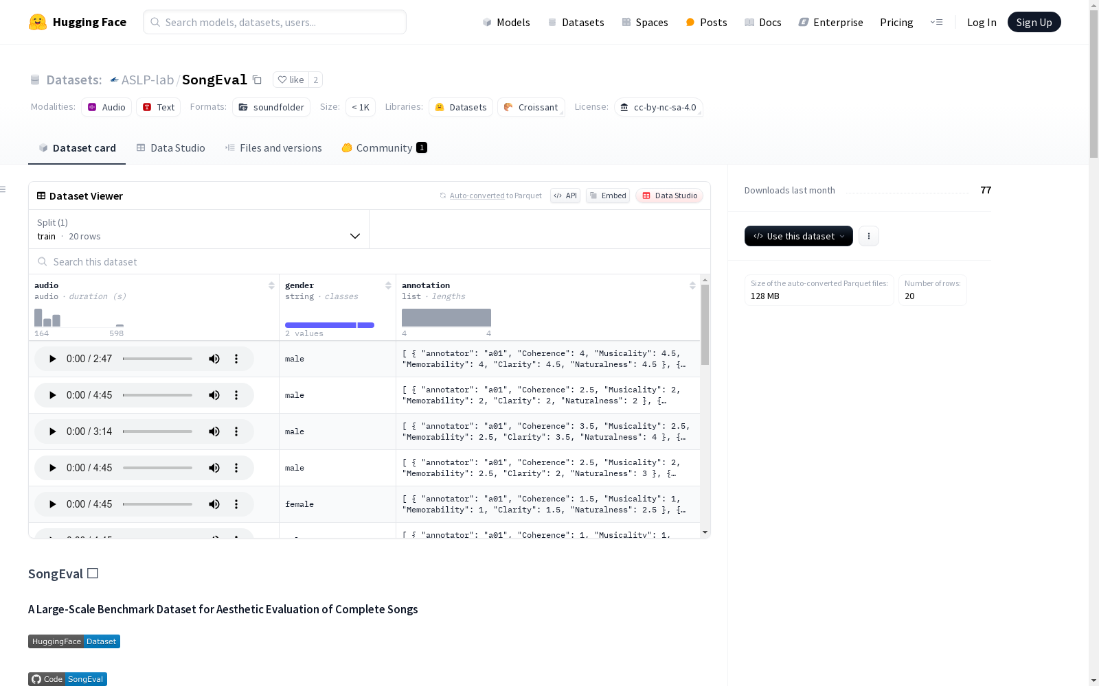Open Docs in top navigation
The image size is (1099, 686).
click(763, 22)
